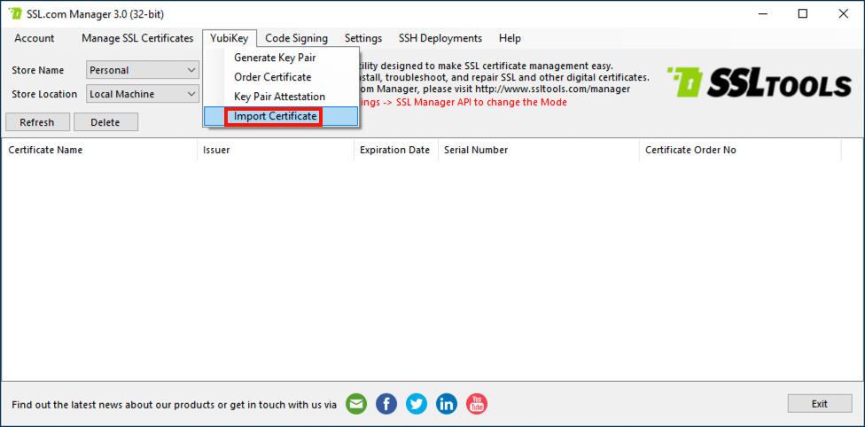Open the SSH Deployments menu

point(440,38)
